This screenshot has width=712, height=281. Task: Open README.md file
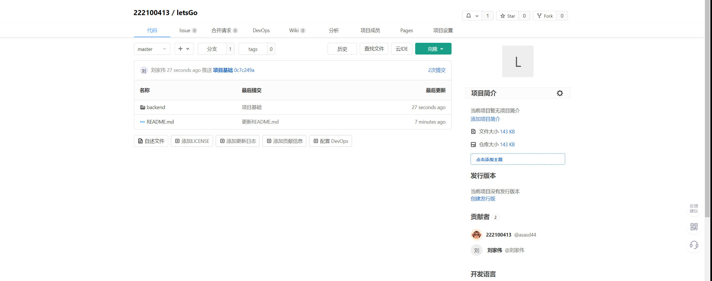[160, 122]
